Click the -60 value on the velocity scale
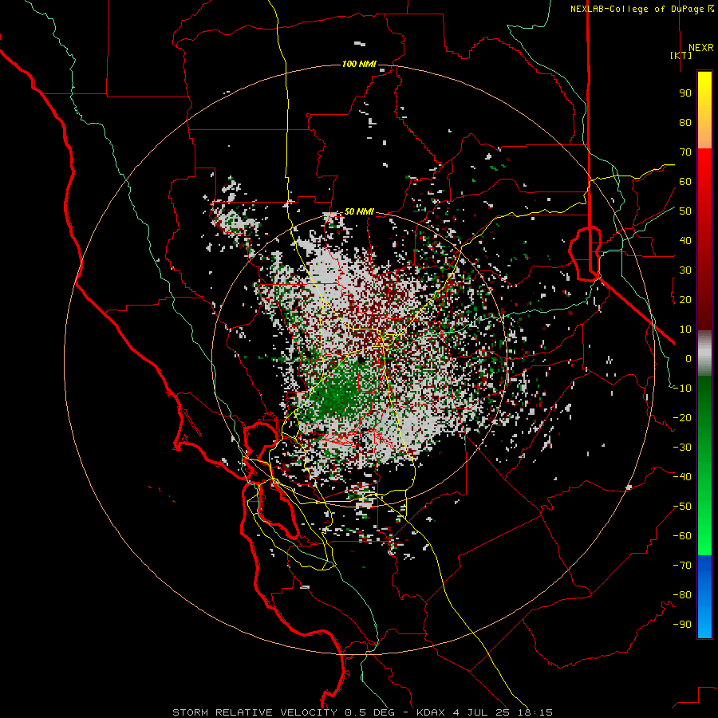This screenshot has height=718, width=718. pyautogui.click(x=682, y=536)
